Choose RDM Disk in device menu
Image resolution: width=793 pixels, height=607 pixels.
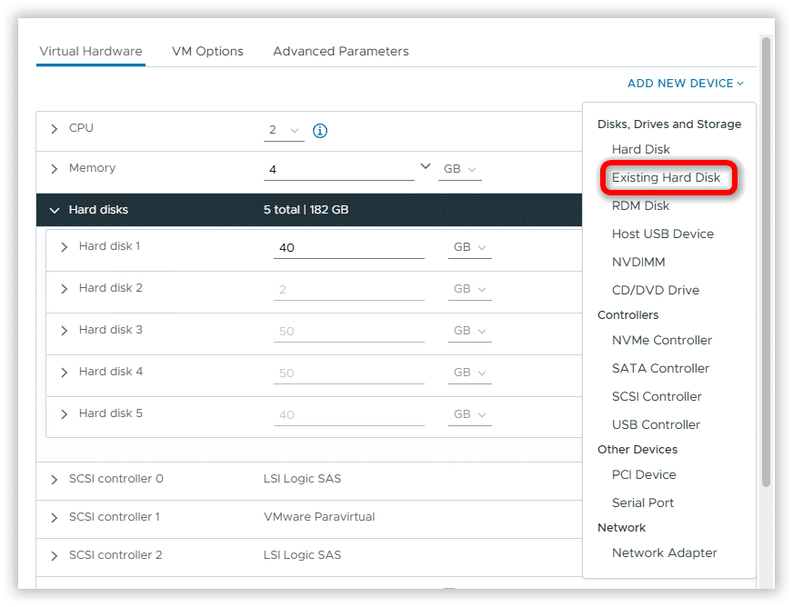pos(640,206)
